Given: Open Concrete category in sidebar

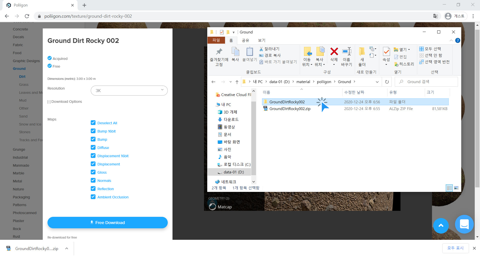Looking at the screenshot, I should [x=20, y=29].
